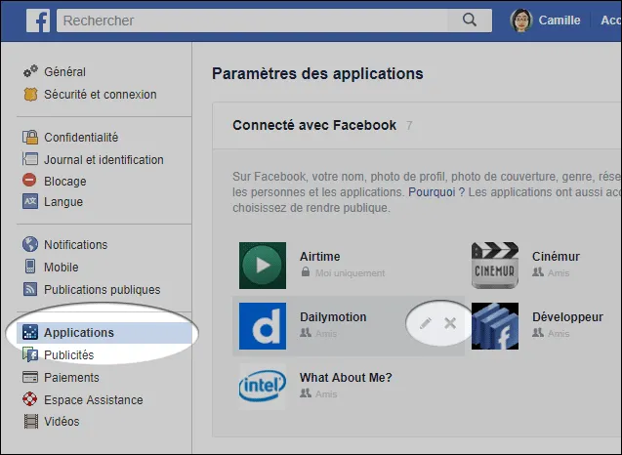
Task: Click the red Blocage icon
Action: (x=29, y=180)
